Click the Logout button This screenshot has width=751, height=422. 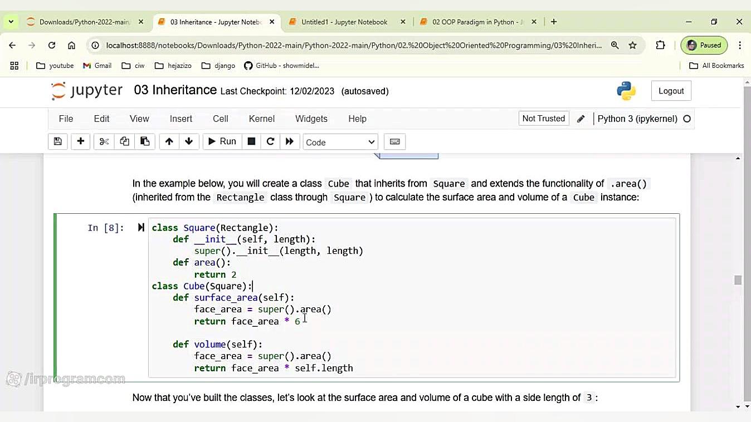pyautogui.click(x=671, y=91)
